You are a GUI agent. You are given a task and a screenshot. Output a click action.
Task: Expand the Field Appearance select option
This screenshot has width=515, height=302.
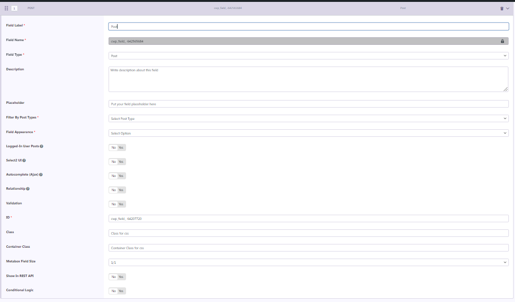[x=308, y=133]
